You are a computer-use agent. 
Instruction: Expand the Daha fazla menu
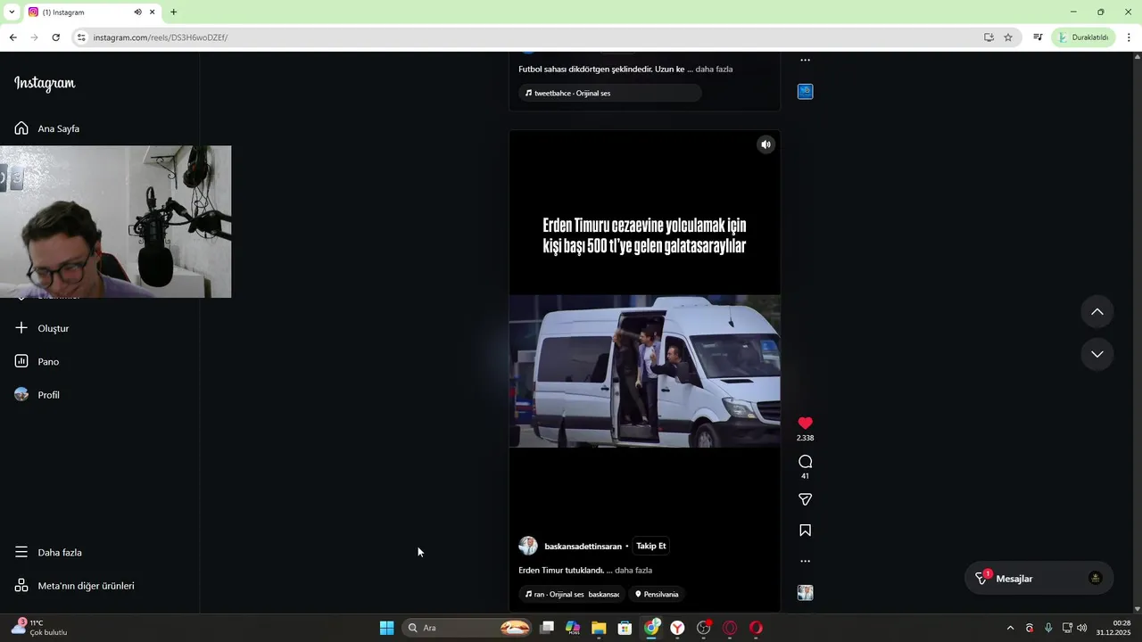49,552
